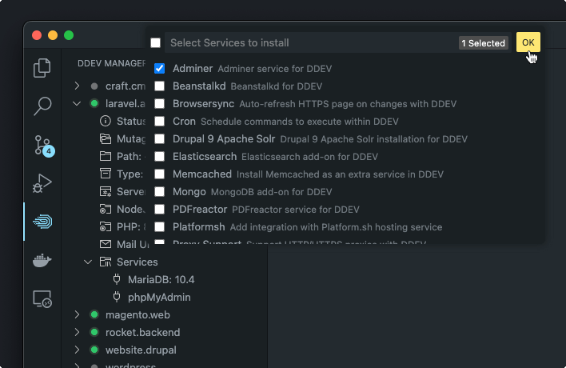The width and height of the screenshot is (566, 368).
Task: Expand the magento.web project
Action: [77, 314]
